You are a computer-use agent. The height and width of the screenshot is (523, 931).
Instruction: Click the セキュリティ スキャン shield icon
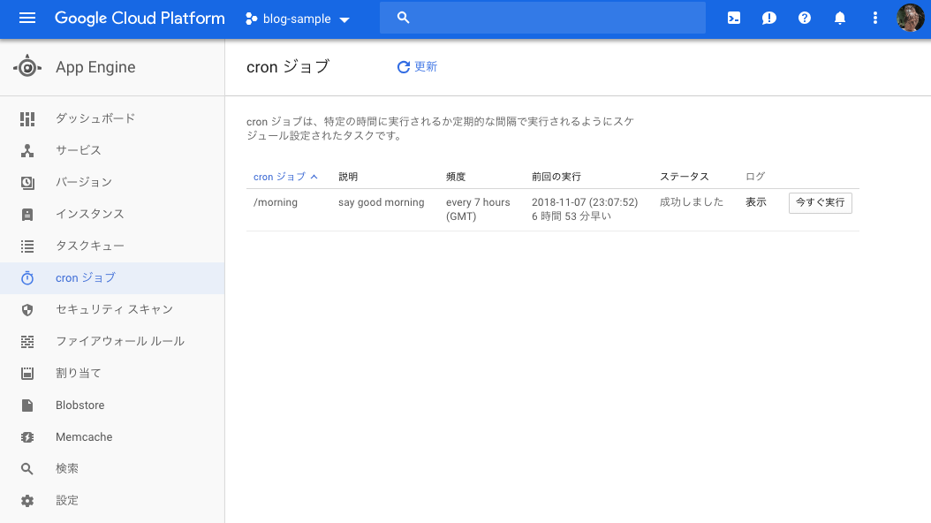pyautogui.click(x=27, y=310)
